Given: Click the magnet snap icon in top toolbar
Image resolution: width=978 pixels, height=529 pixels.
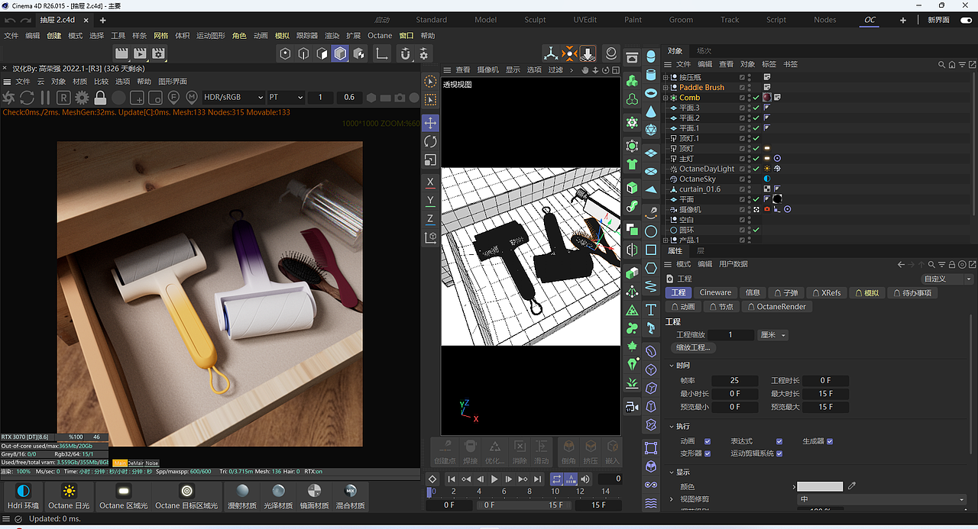Looking at the screenshot, I should coord(405,53).
